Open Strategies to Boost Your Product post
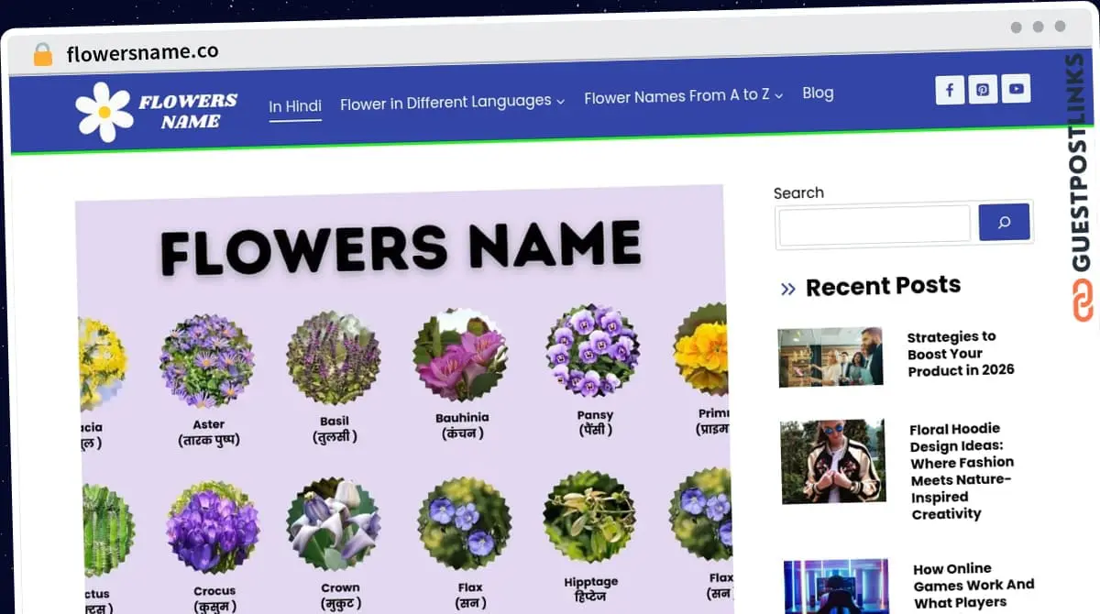Viewport: 1100px width, 614px height. (x=960, y=353)
